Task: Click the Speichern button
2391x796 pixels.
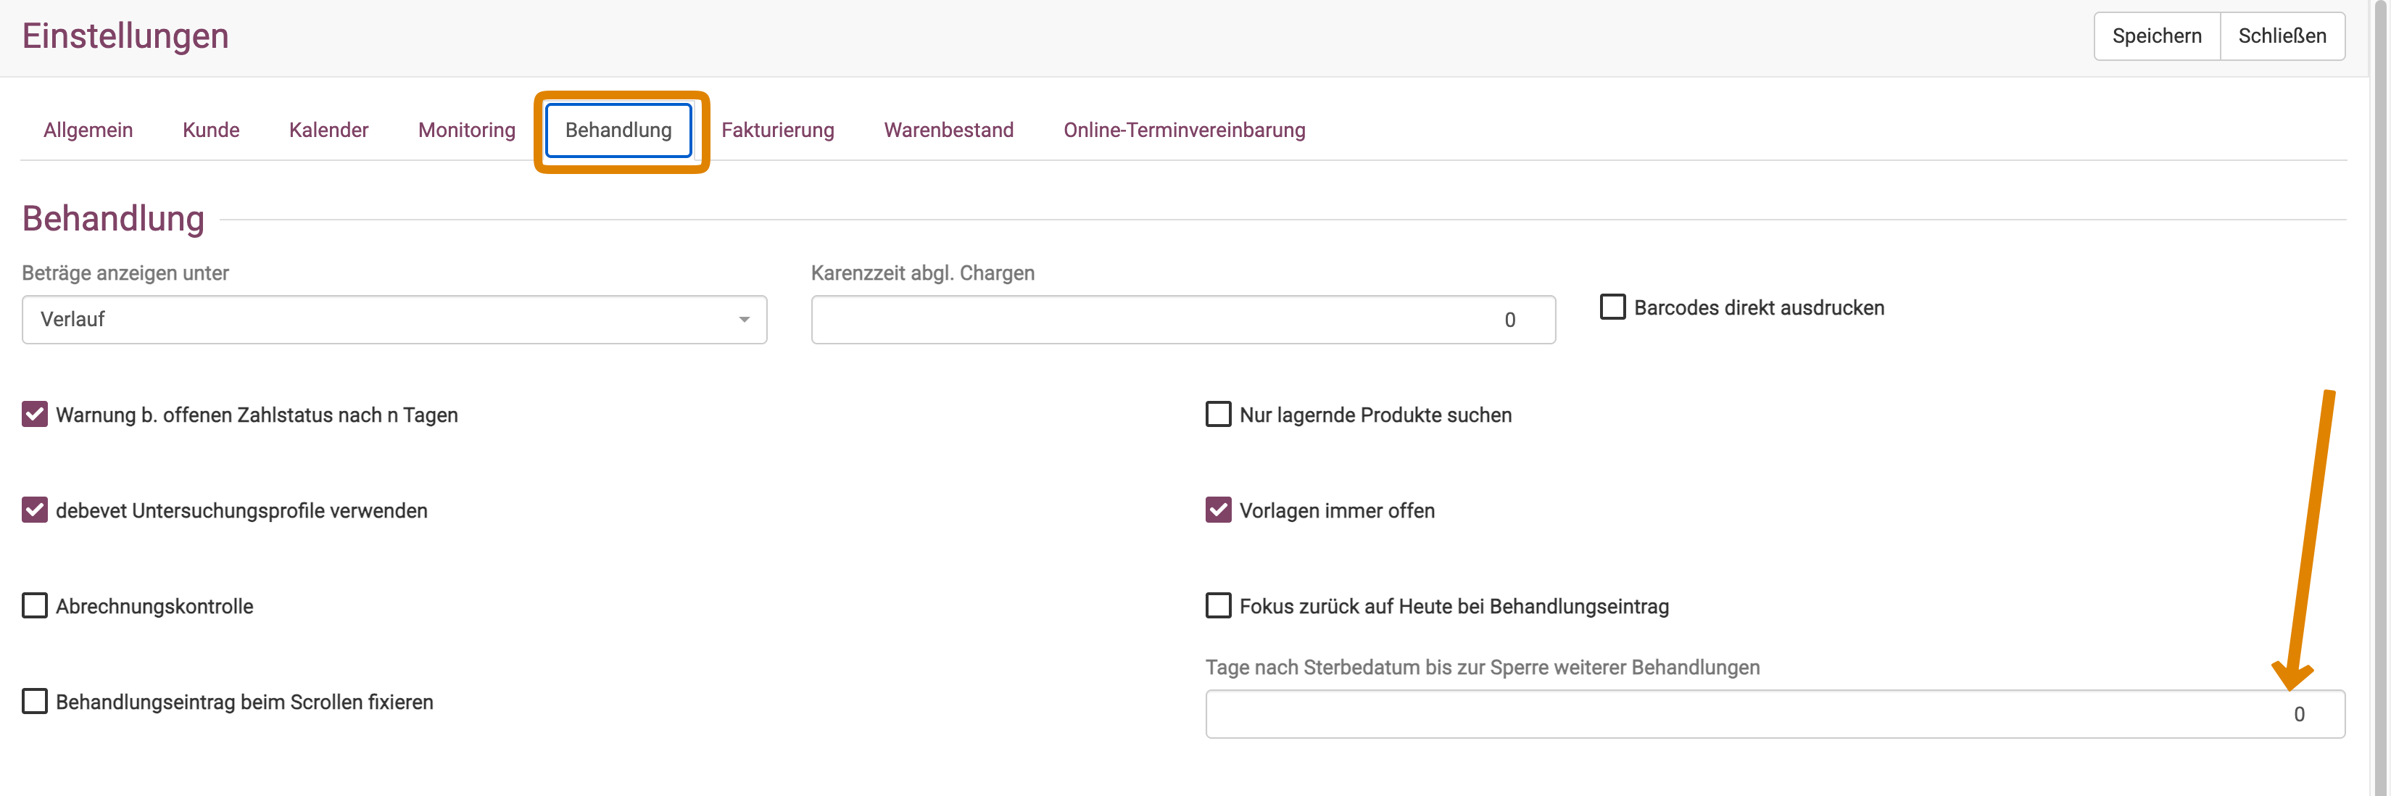Action: (x=2156, y=36)
